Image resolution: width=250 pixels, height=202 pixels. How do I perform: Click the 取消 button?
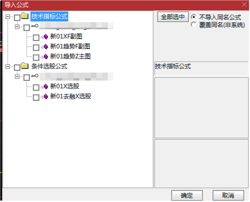[x=228, y=195]
